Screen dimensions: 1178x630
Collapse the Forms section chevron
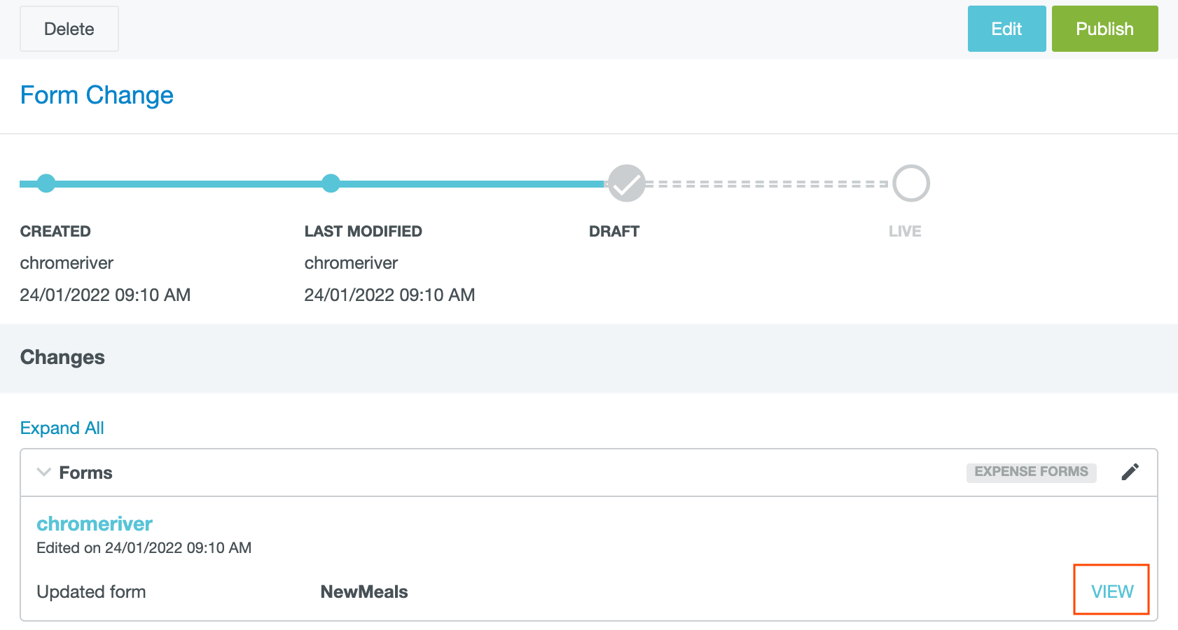point(44,472)
